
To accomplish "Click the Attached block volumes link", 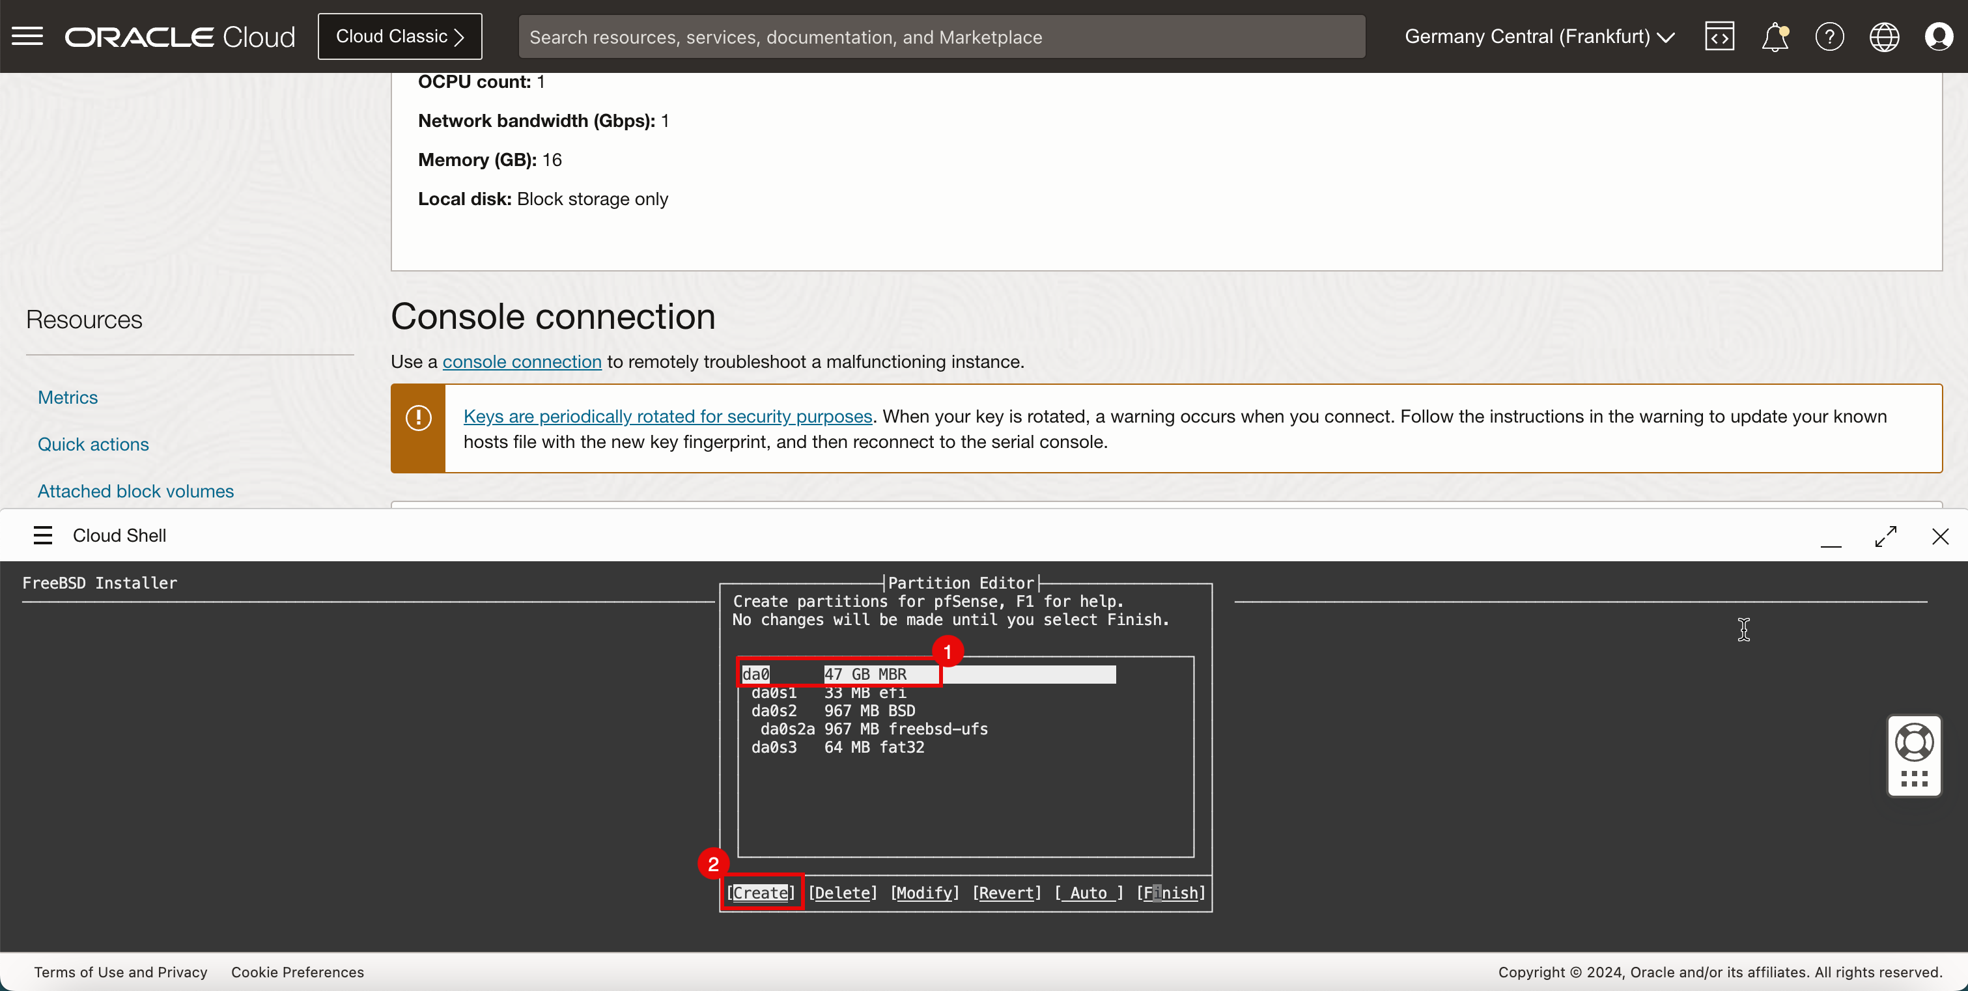I will (135, 490).
